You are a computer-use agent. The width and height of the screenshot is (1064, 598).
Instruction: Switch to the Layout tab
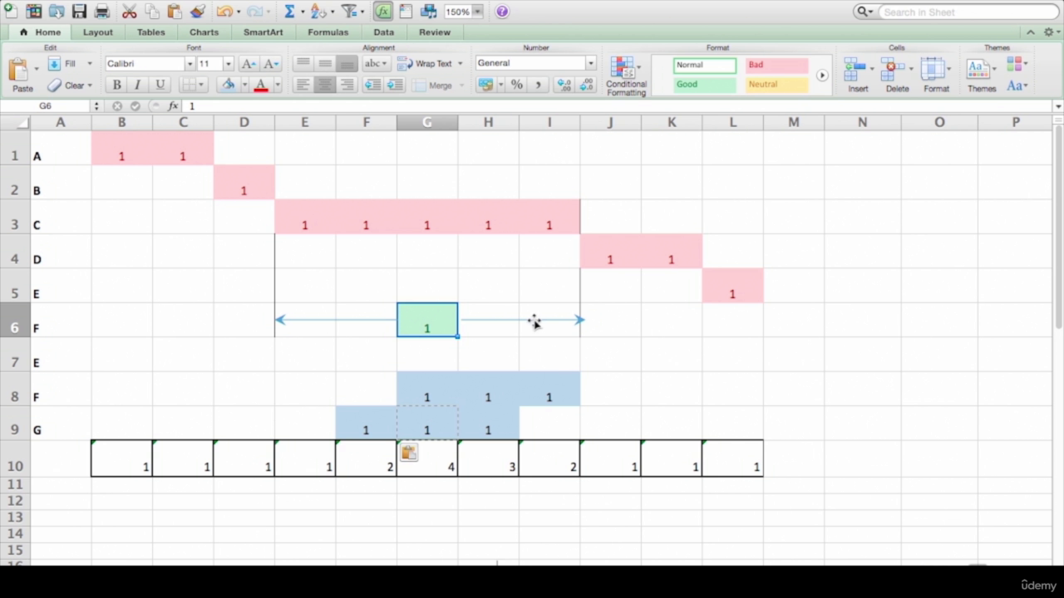point(97,32)
